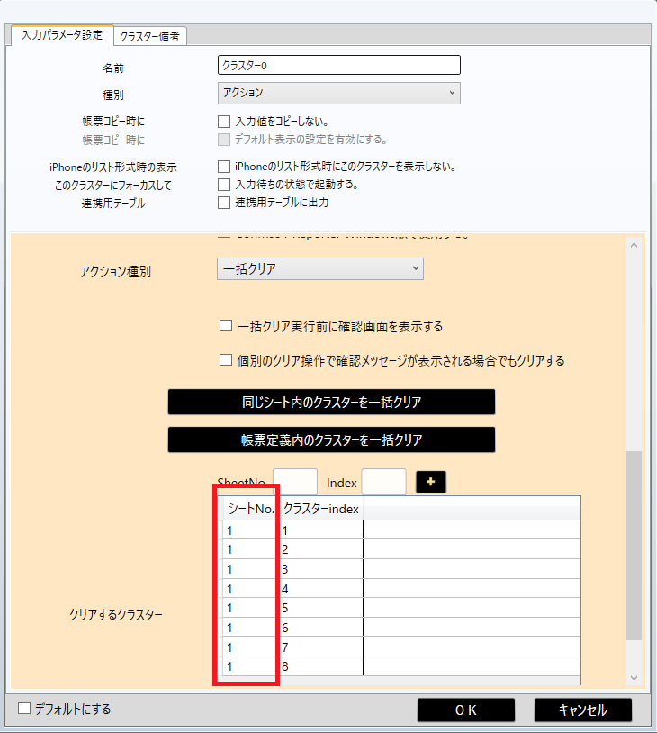This screenshot has width=657, height=733.
Task: Click the 名前 text field
Action: pos(338,65)
